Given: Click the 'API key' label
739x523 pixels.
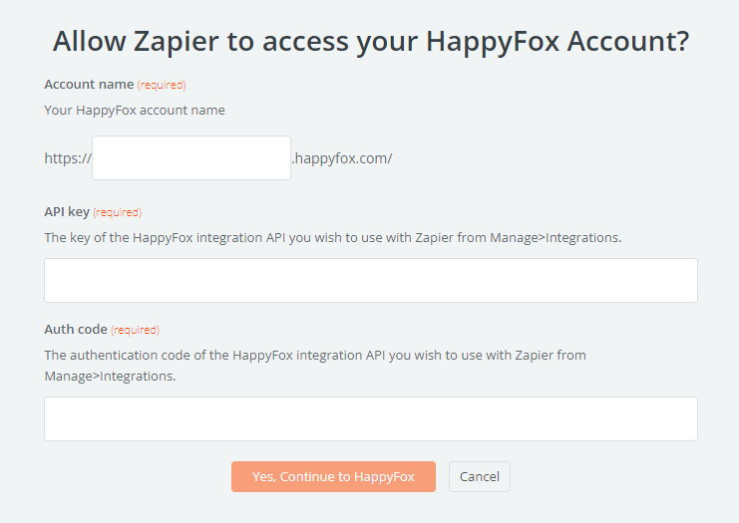Looking at the screenshot, I should 67,212.
